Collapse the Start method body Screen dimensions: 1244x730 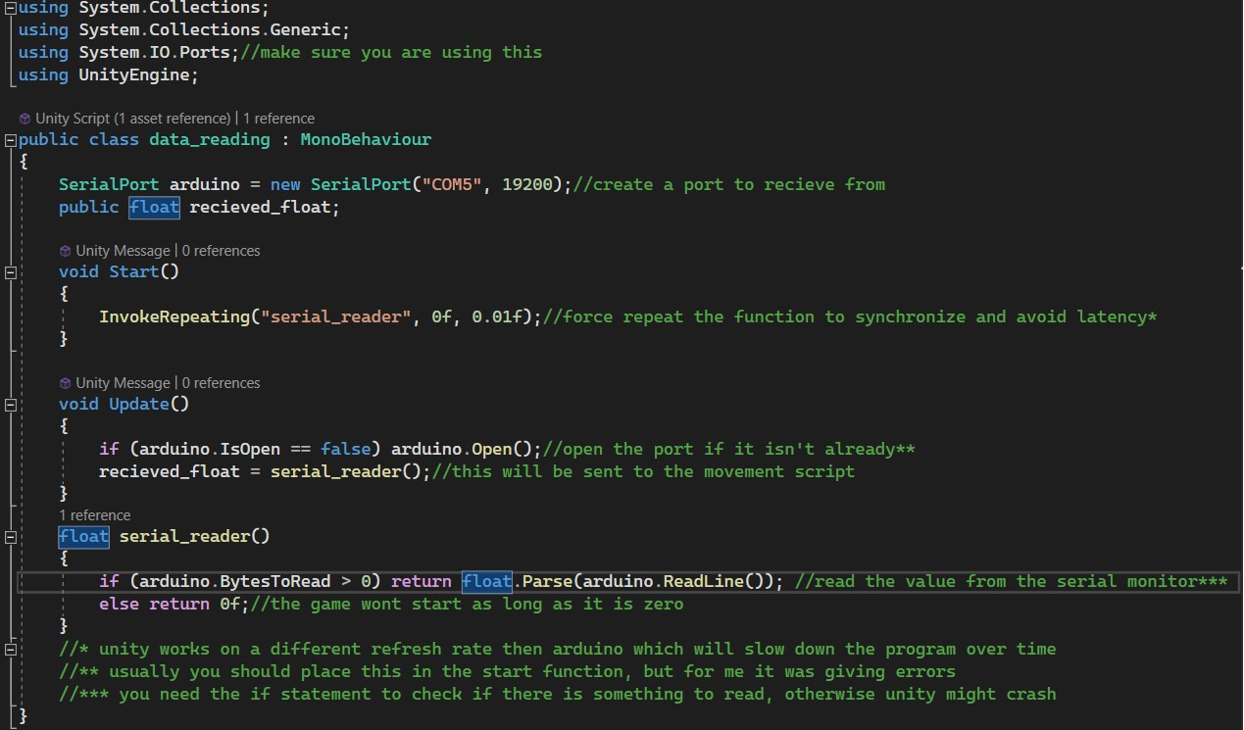coord(10,271)
